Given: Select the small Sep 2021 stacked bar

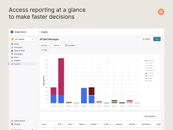Looking at the screenshot, I should tap(114, 102).
